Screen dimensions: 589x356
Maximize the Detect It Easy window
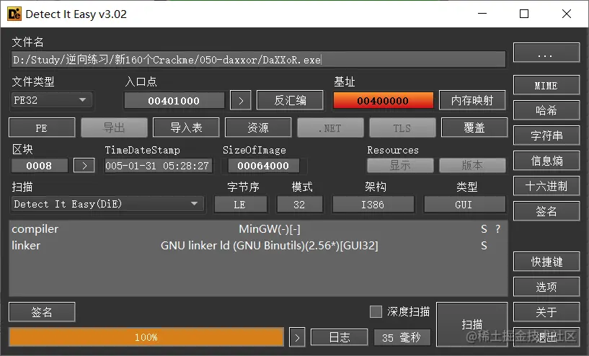tap(524, 14)
